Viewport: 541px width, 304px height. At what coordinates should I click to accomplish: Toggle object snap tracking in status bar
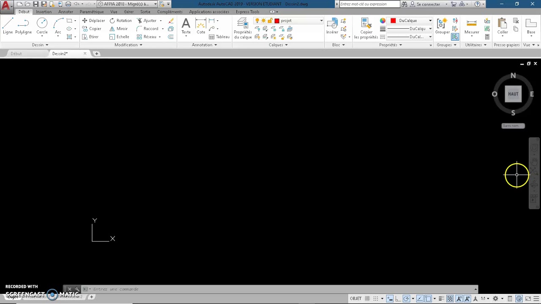420,299
